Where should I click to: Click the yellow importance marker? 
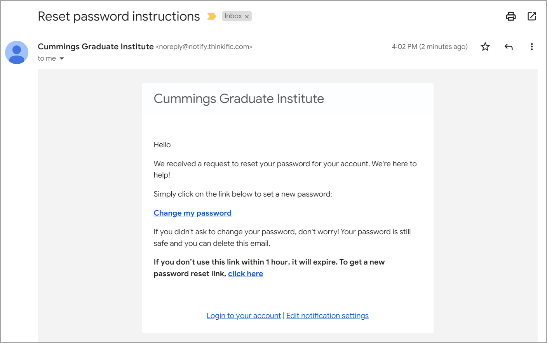pyautogui.click(x=211, y=16)
